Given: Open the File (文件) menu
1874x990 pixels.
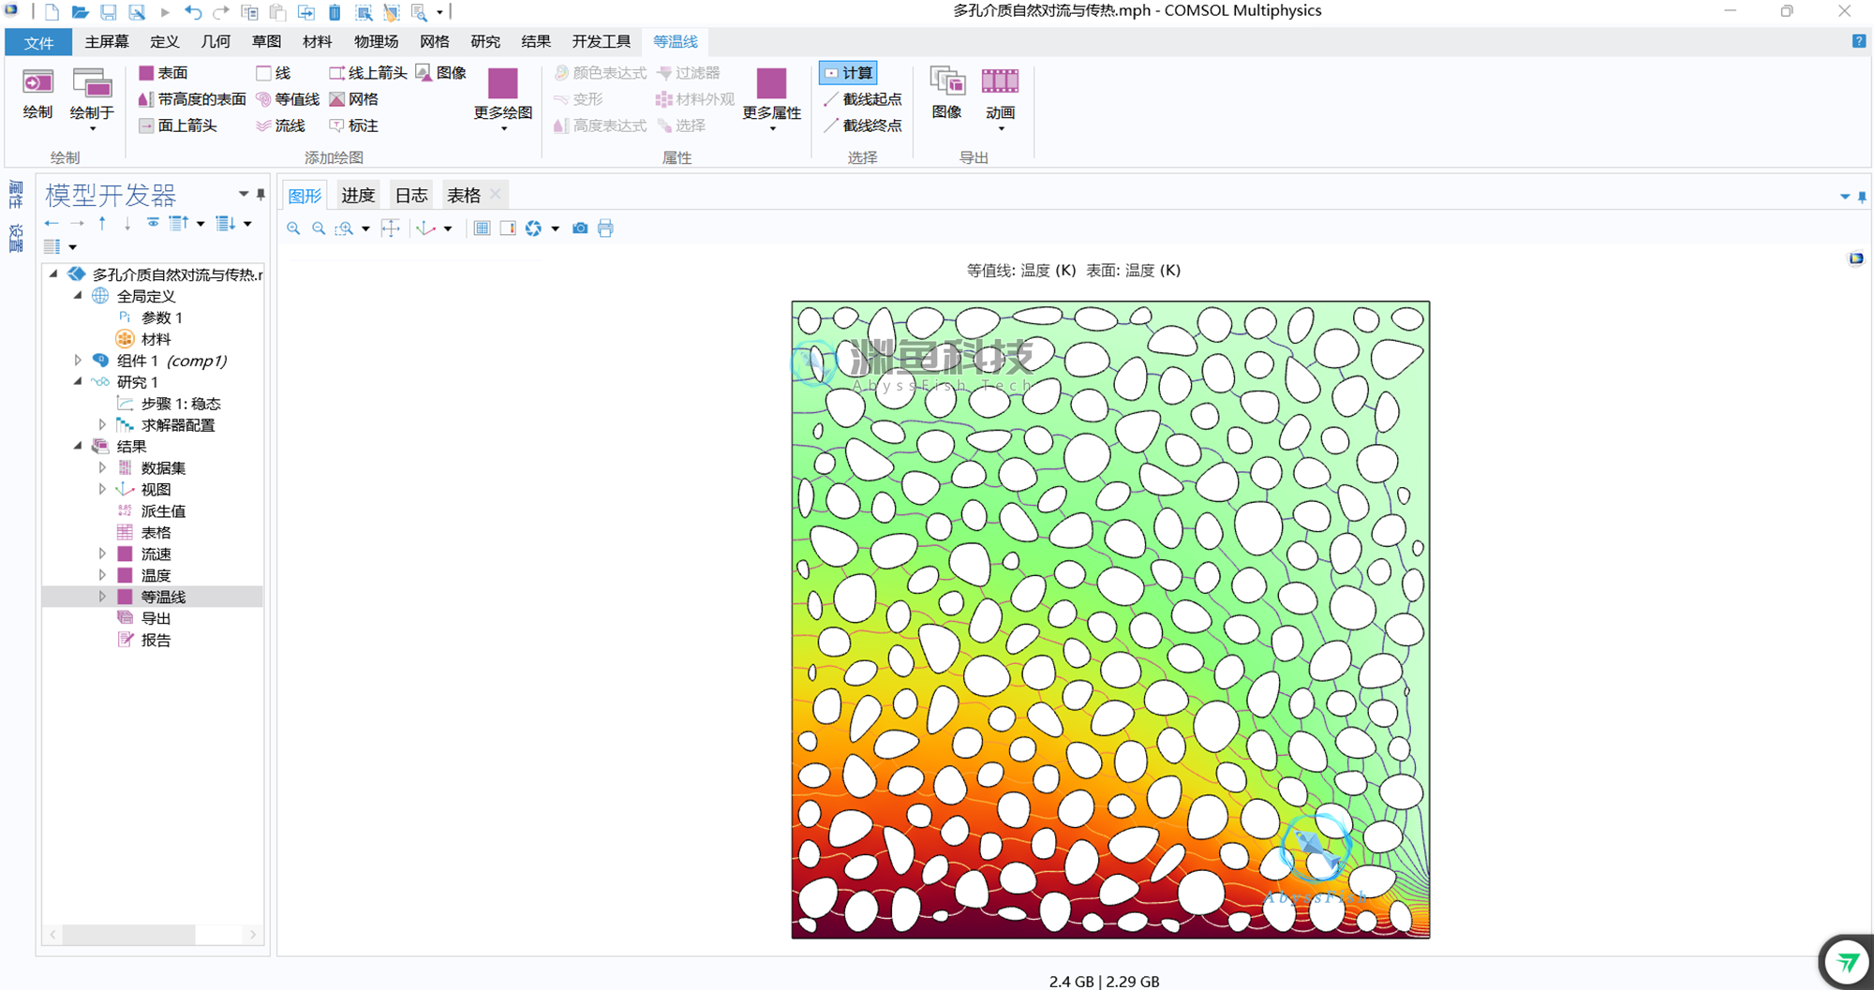Looking at the screenshot, I should pos(38,42).
